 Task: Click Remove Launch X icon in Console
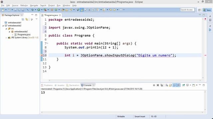158,85
